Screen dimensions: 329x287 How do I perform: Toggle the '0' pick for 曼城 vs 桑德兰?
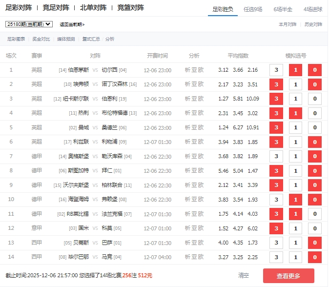tap(315, 127)
